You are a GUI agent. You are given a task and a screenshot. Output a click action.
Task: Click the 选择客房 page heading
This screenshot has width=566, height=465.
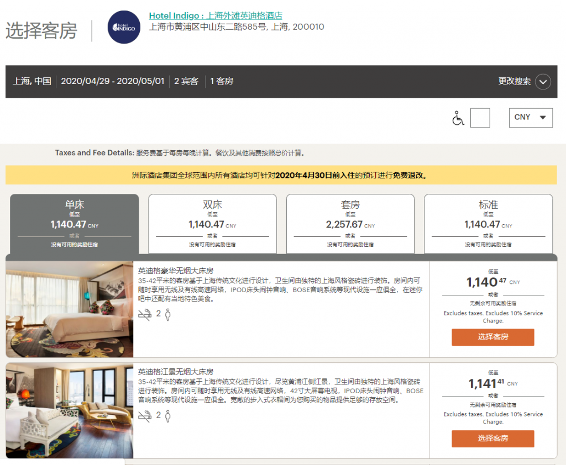click(x=41, y=31)
